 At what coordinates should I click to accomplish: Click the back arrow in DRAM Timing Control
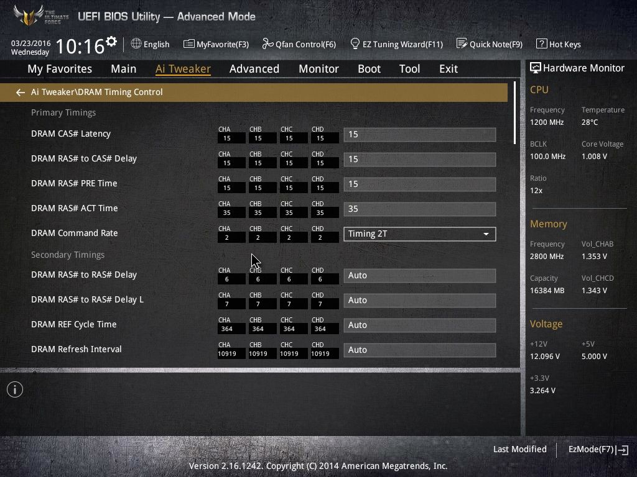pyautogui.click(x=21, y=93)
